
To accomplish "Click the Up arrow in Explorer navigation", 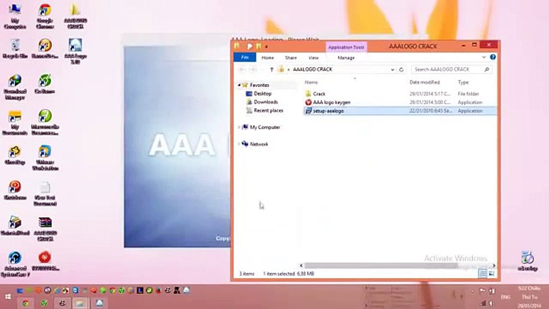I will point(271,69).
